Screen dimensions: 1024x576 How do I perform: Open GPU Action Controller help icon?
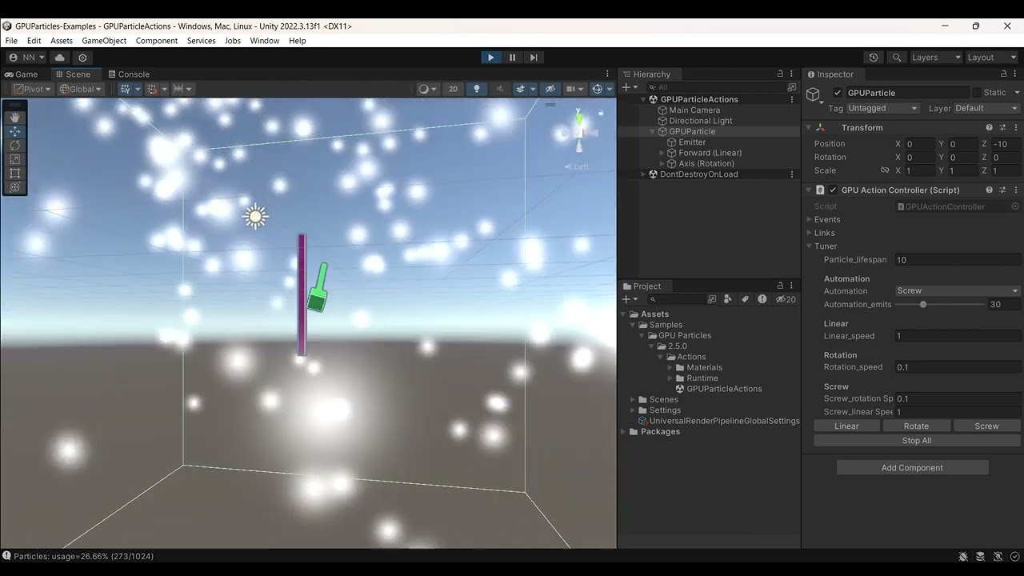(x=990, y=190)
